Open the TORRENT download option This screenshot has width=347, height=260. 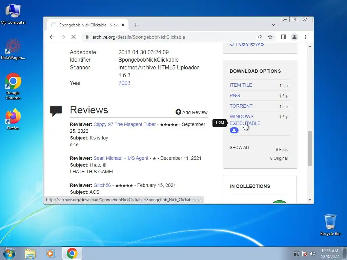(x=241, y=106)
